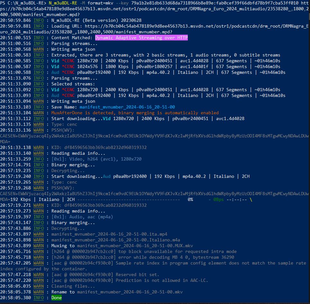Click the KID value at timestamp 20:57:19.271

pos(105,205)
